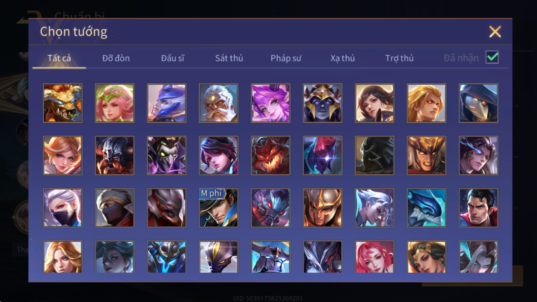This screenshot has width=537, height=302.
Task: Switch to the Xạ thủ tab
Action: [x=343, y=58]
